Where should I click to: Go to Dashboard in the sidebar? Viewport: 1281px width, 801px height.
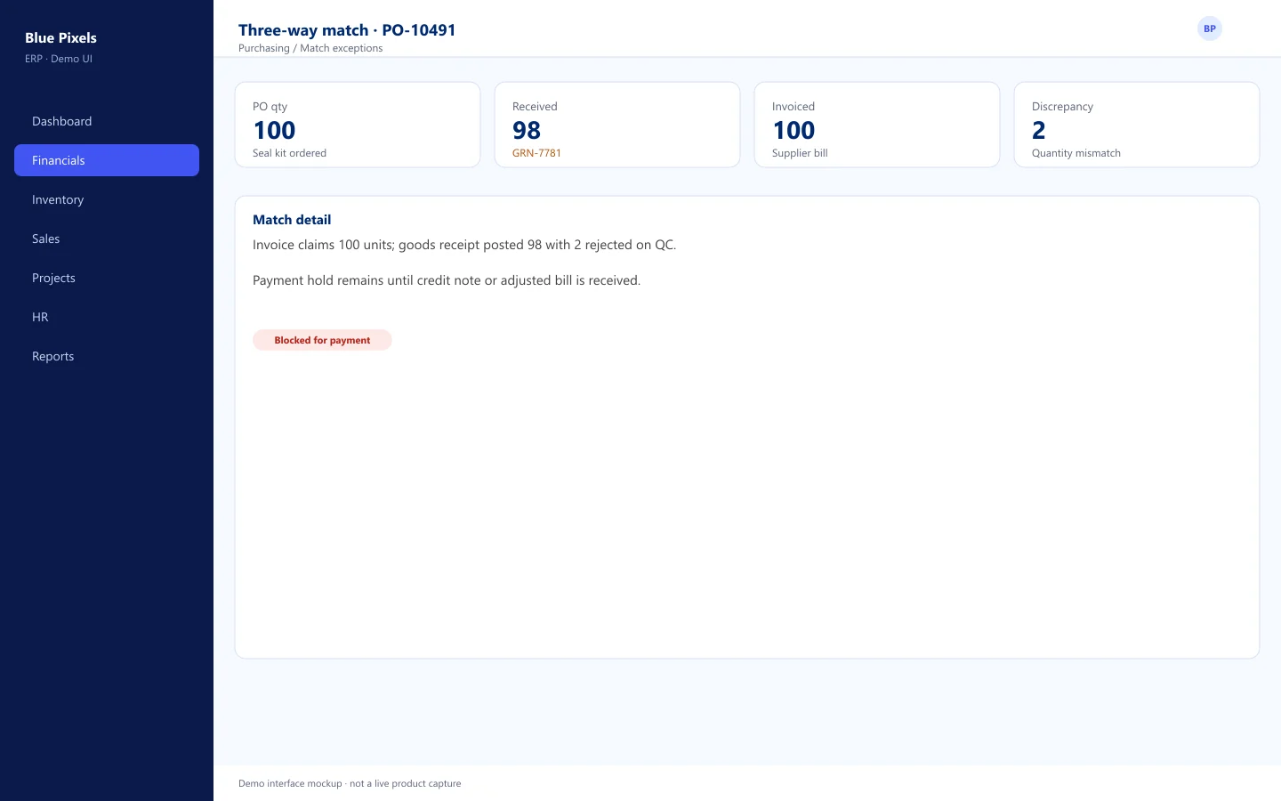pyautogui.click(x=107, y=121)
